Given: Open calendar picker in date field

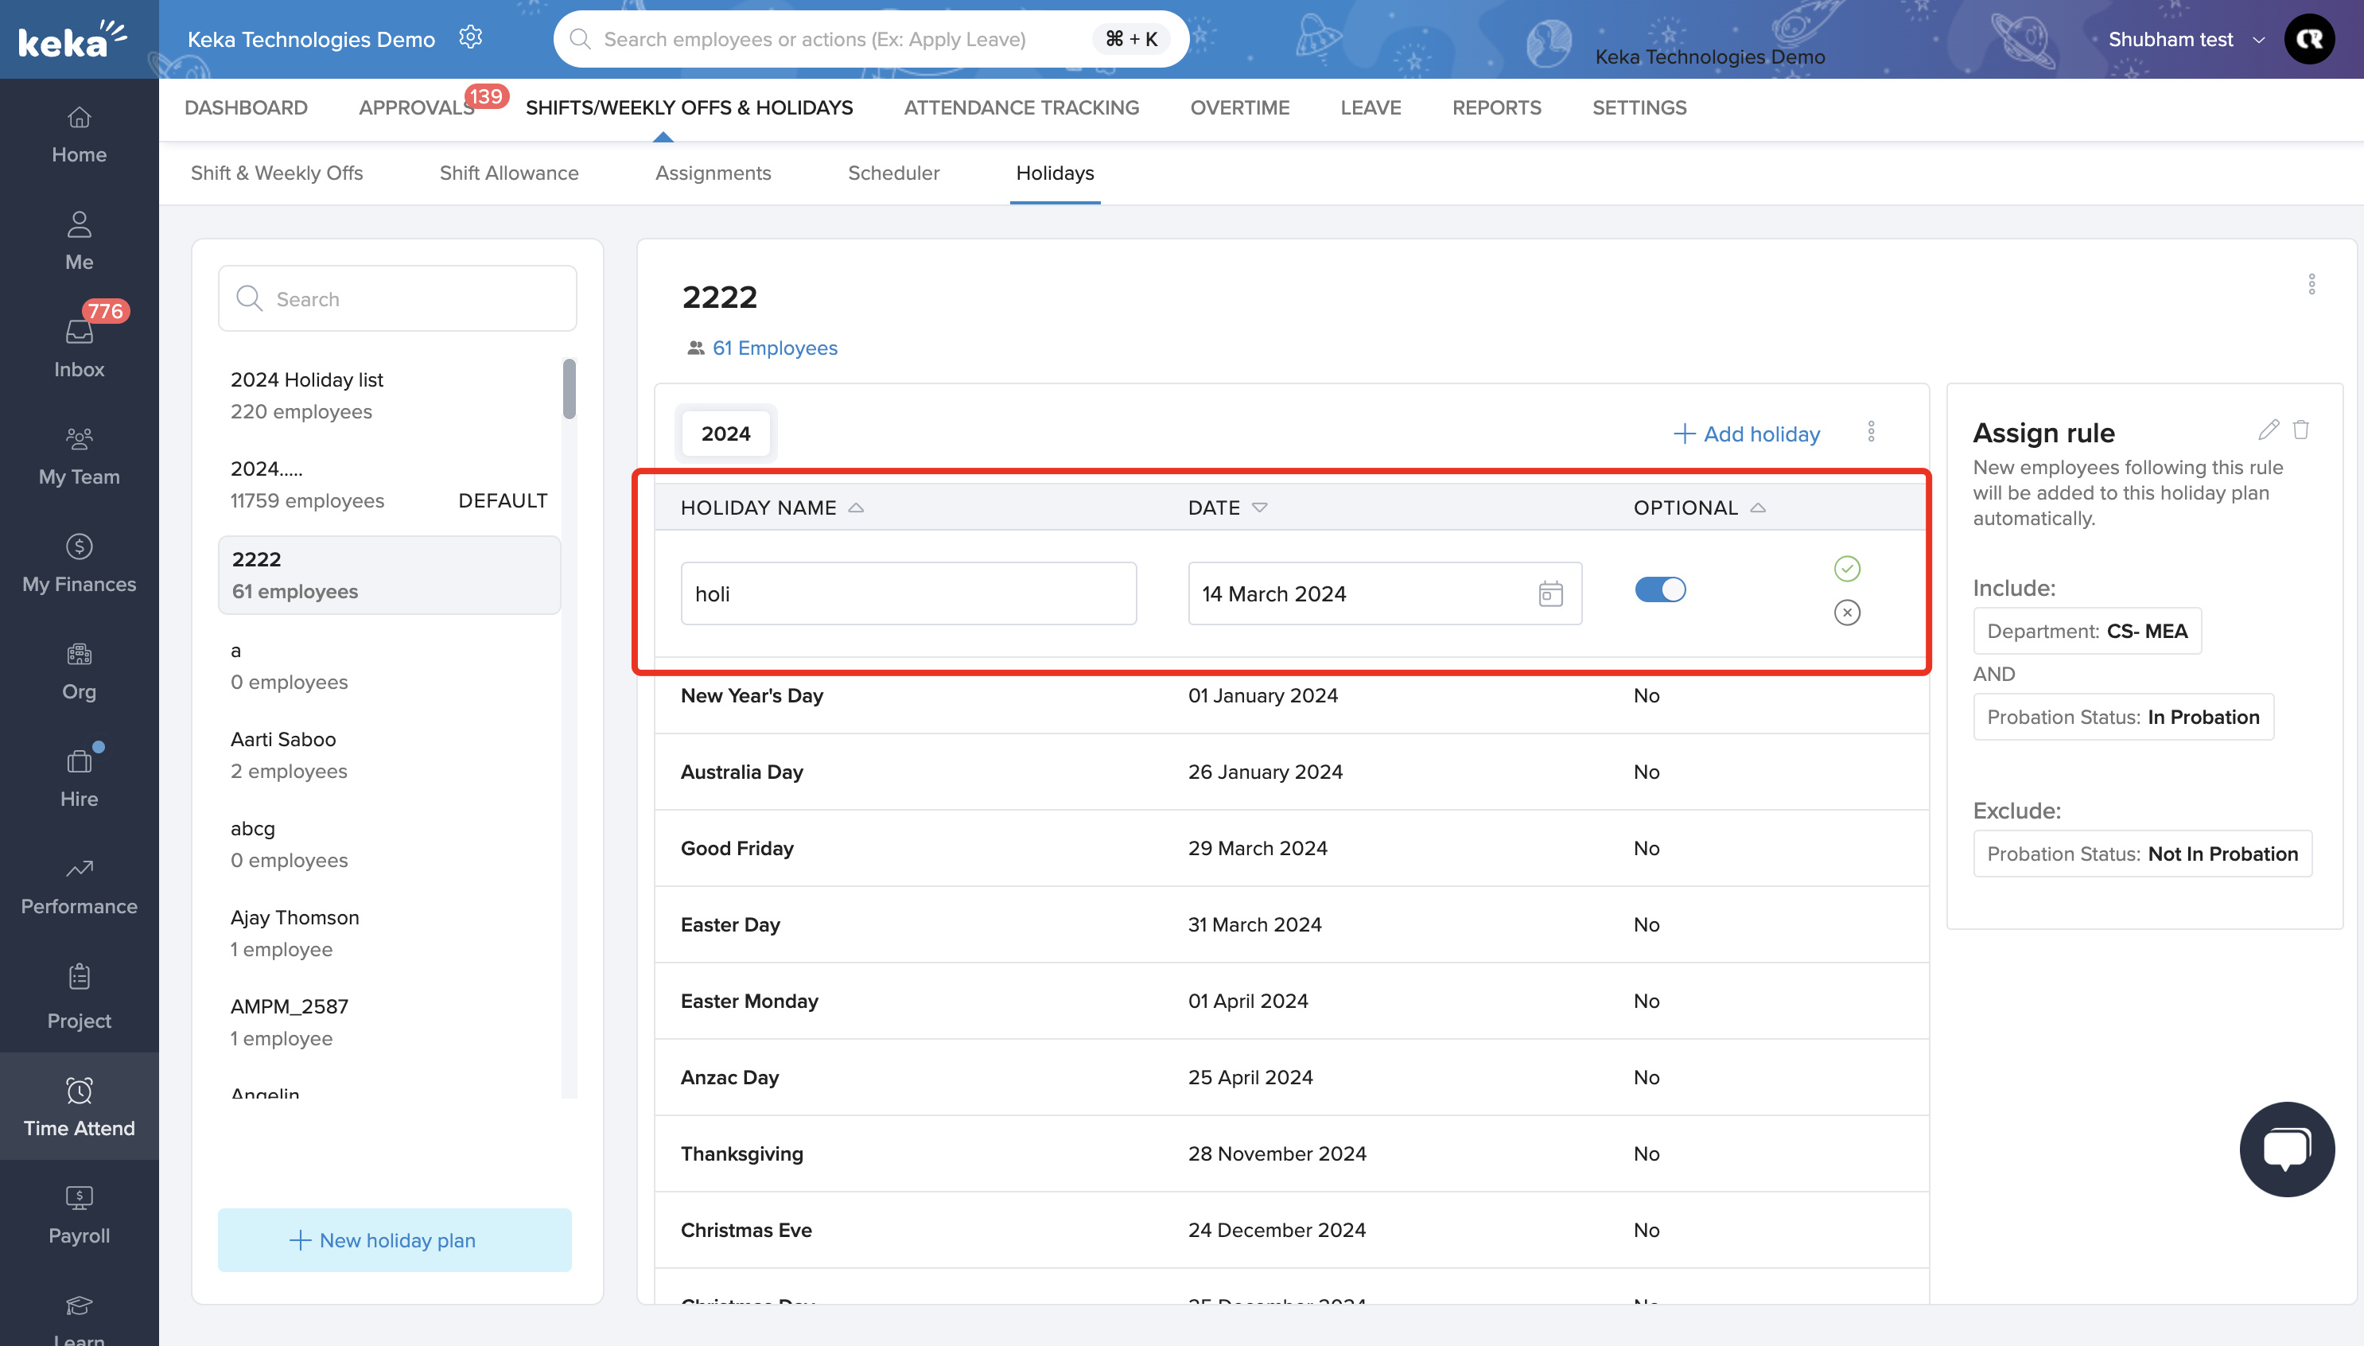Looking at the screenshot, I should coord(1549,593).
